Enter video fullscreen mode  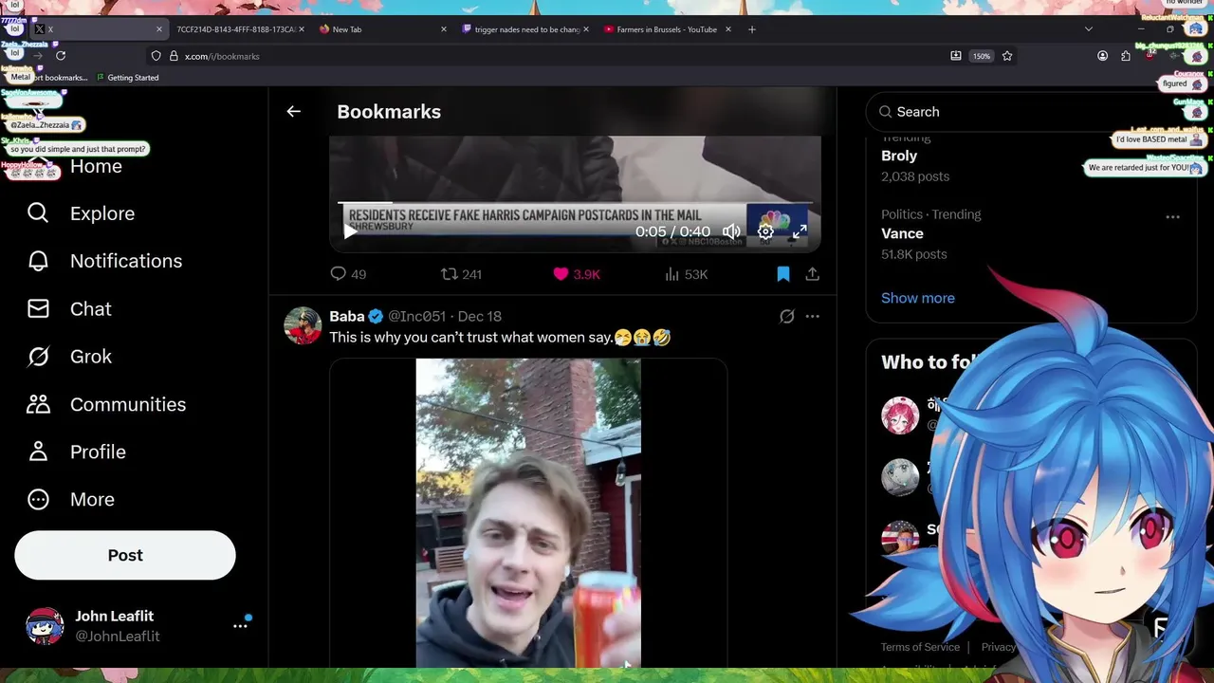[800, 231]
